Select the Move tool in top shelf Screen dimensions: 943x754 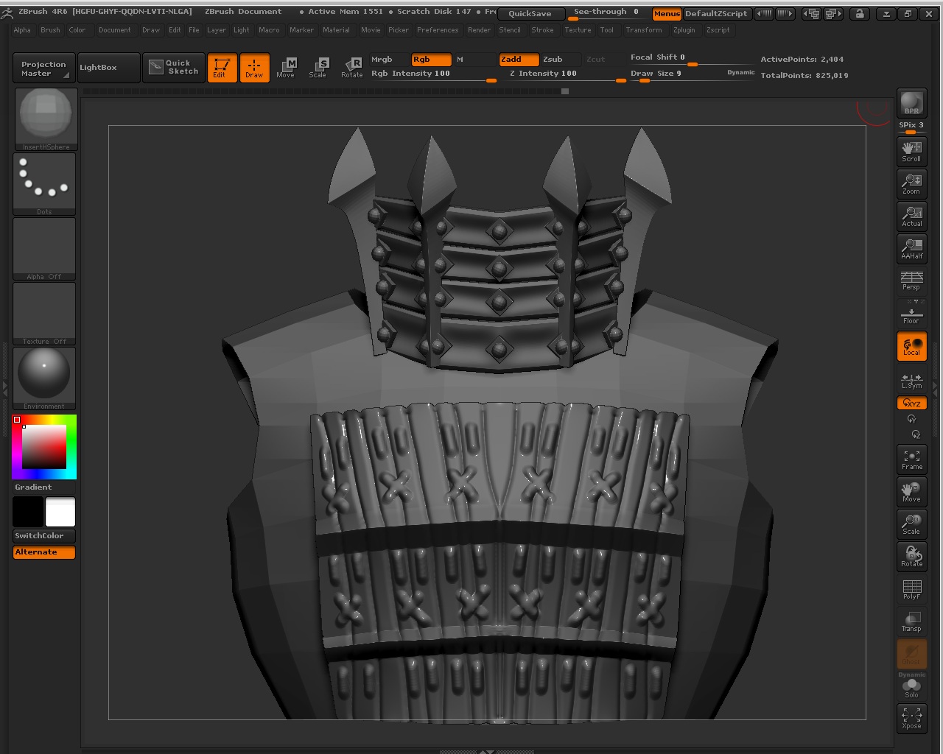point(286,68)
